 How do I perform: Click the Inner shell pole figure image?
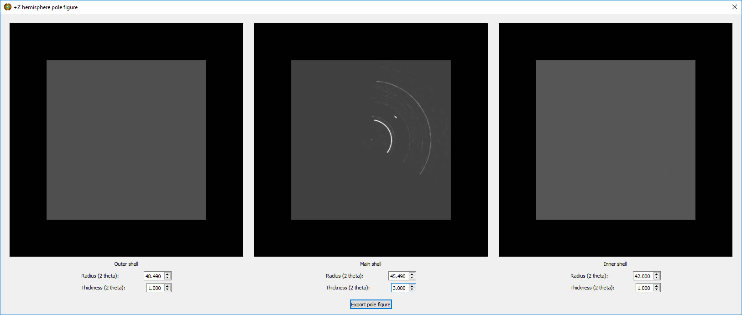(x=616, y=140)
